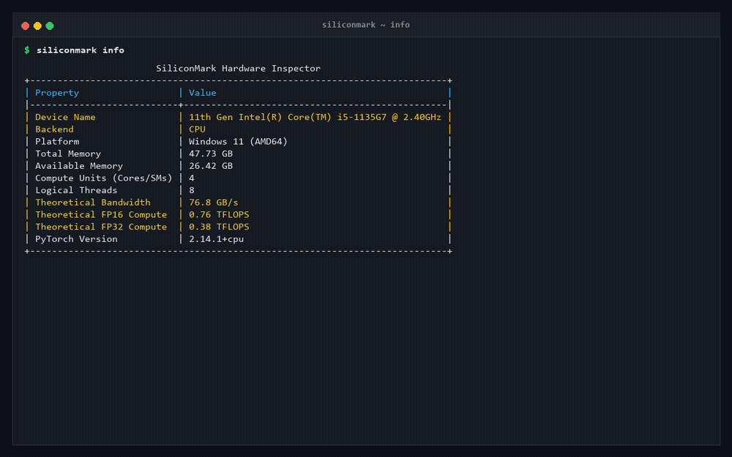This screenshot has height=457, width=732.
Task: Click the '47.73 GB' value
Action: pyautogui.click(x=211, y=154)
